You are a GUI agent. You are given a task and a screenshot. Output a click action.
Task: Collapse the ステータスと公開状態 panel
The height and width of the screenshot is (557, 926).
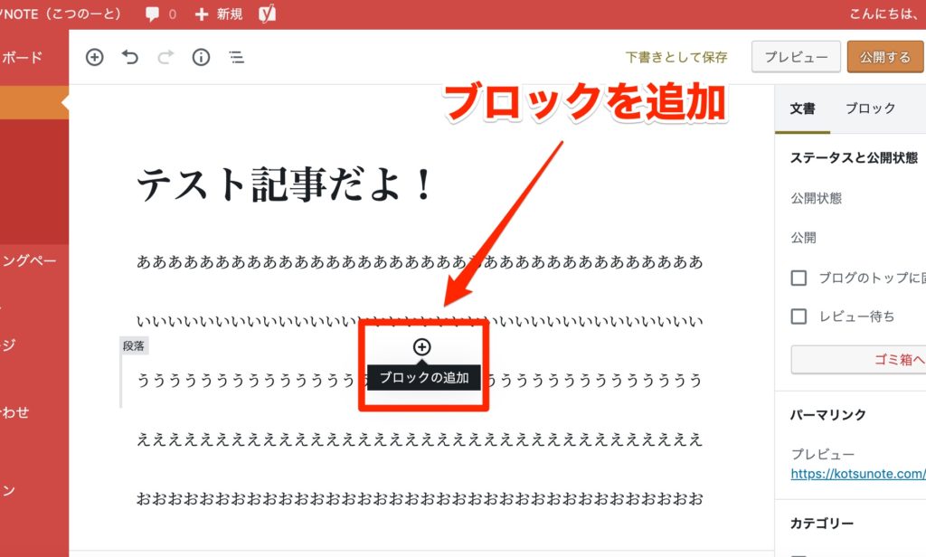click(x=854, y=157)
